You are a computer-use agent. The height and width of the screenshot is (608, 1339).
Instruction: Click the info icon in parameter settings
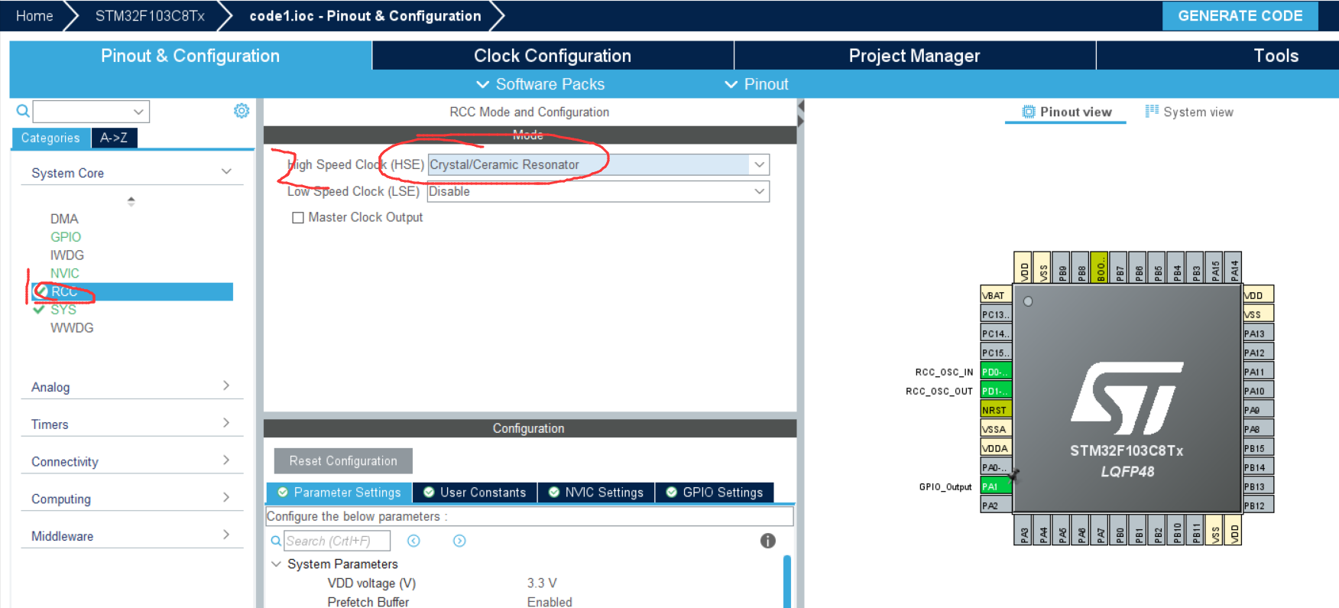[x=768, y=541]
